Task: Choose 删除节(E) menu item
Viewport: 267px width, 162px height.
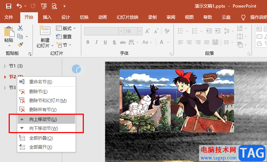Action: [x=47, y=92]
